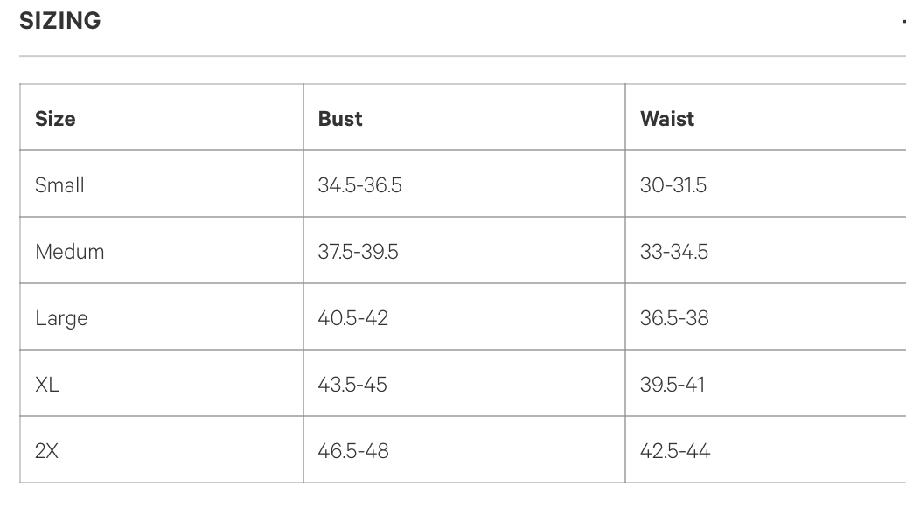Select waist measurement 33-34.5
This screenshot has width=906, height=521.
pyautogui.click(x=673, y=252)
